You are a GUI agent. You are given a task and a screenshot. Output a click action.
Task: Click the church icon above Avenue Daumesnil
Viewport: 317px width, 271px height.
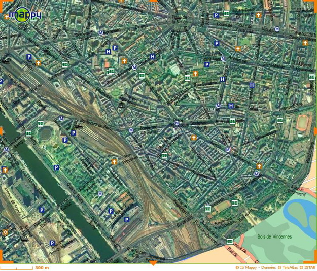point(259,167)
